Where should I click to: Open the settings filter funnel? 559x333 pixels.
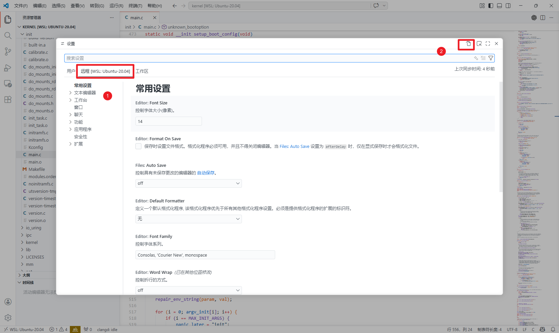(491, 58)
